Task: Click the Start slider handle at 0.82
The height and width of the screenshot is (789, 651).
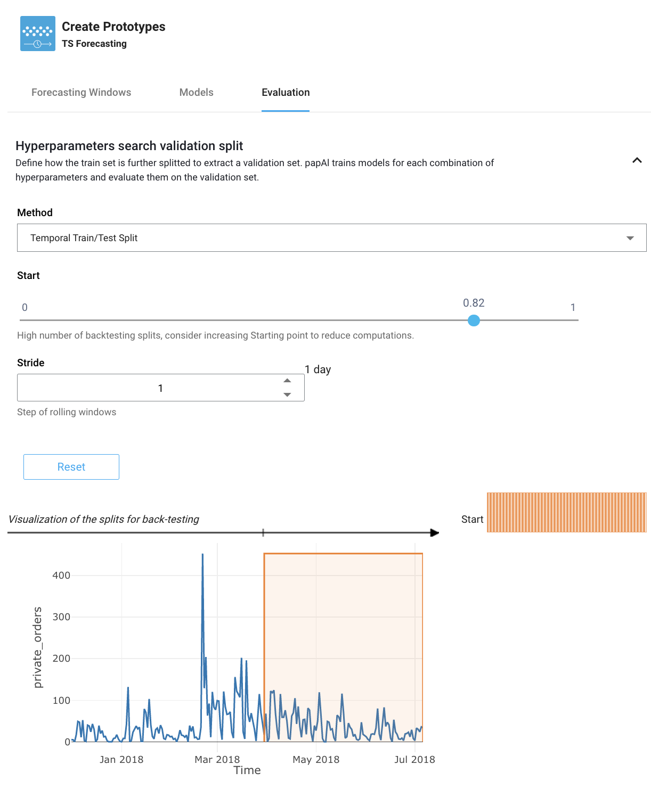Action: (x=474, y=320)
